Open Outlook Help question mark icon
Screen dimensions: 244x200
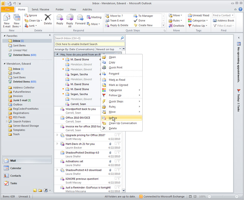point(240,9)
